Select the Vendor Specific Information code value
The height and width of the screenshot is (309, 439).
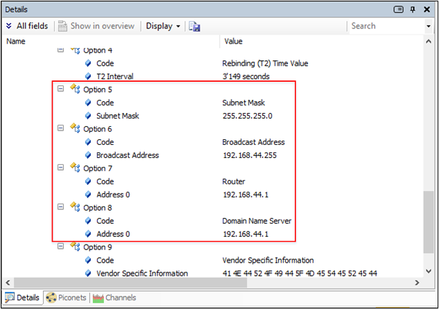pos(268,261)
